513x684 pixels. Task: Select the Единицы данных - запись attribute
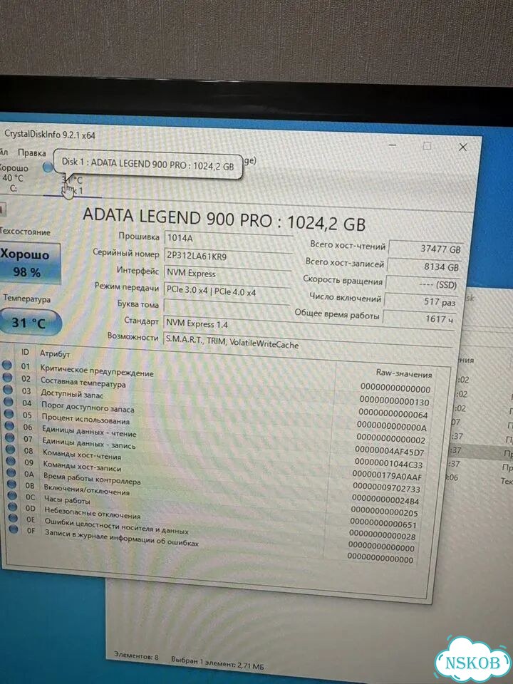tap(89, 442)
